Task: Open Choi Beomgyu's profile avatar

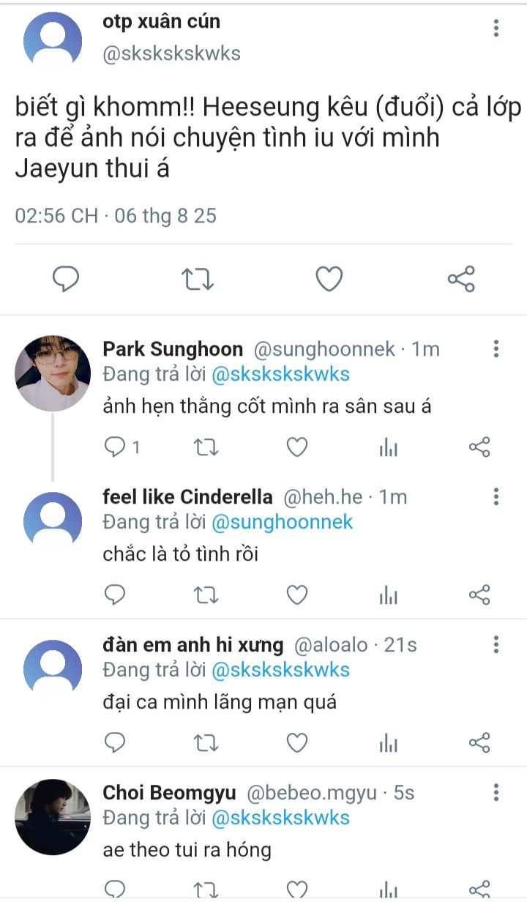Action: click(x=53, y=817)
